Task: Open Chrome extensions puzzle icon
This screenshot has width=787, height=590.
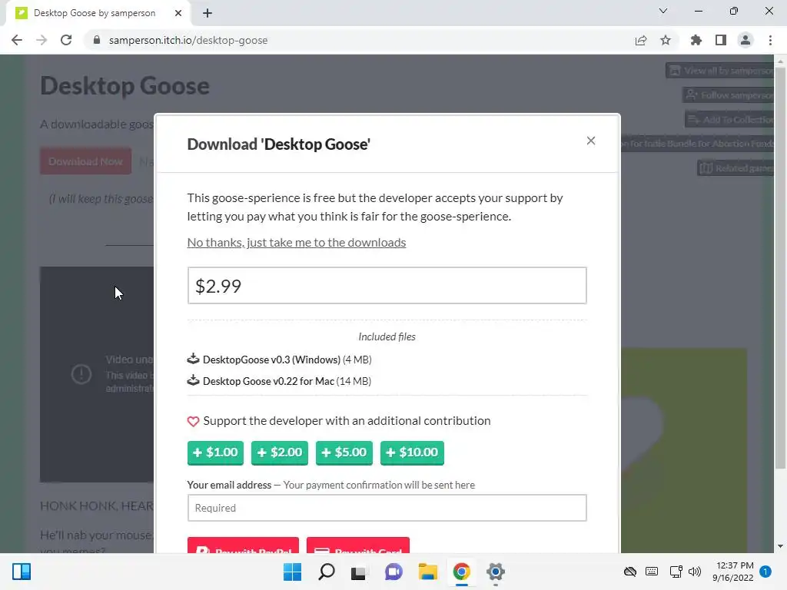Action: [696, 40]
